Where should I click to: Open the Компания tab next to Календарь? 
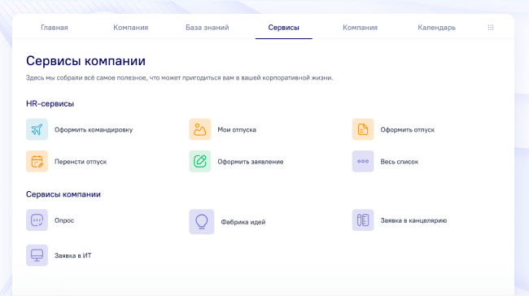pyautogui.click(x=360, y=28)
